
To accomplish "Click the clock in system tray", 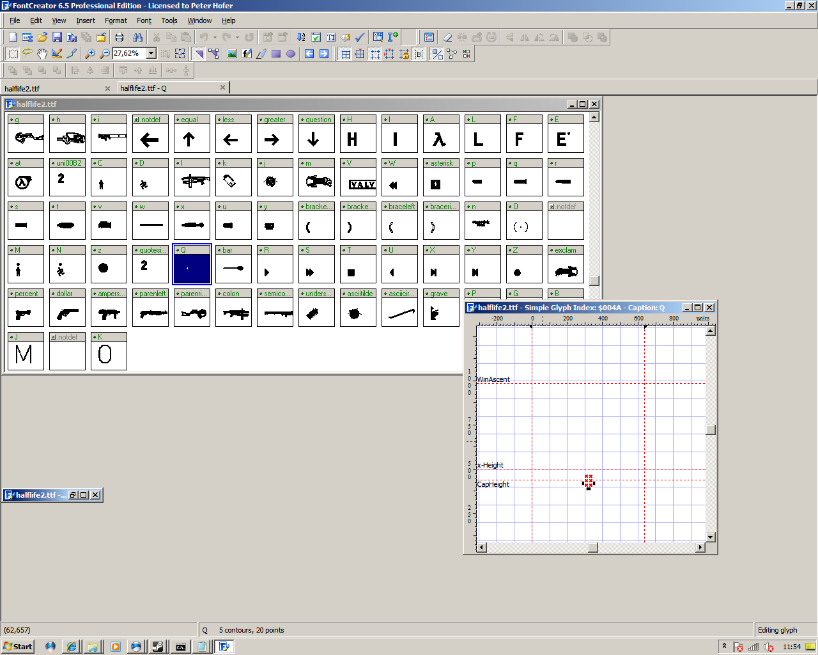I will (x=792, y=647).
